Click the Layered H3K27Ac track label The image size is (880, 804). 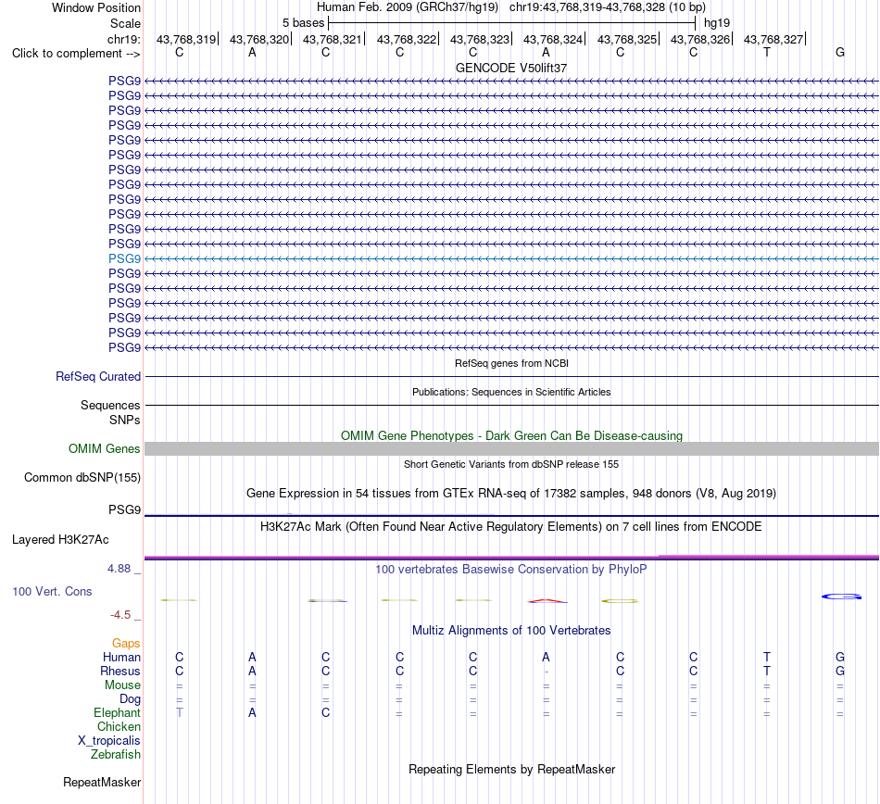(60, 540)
